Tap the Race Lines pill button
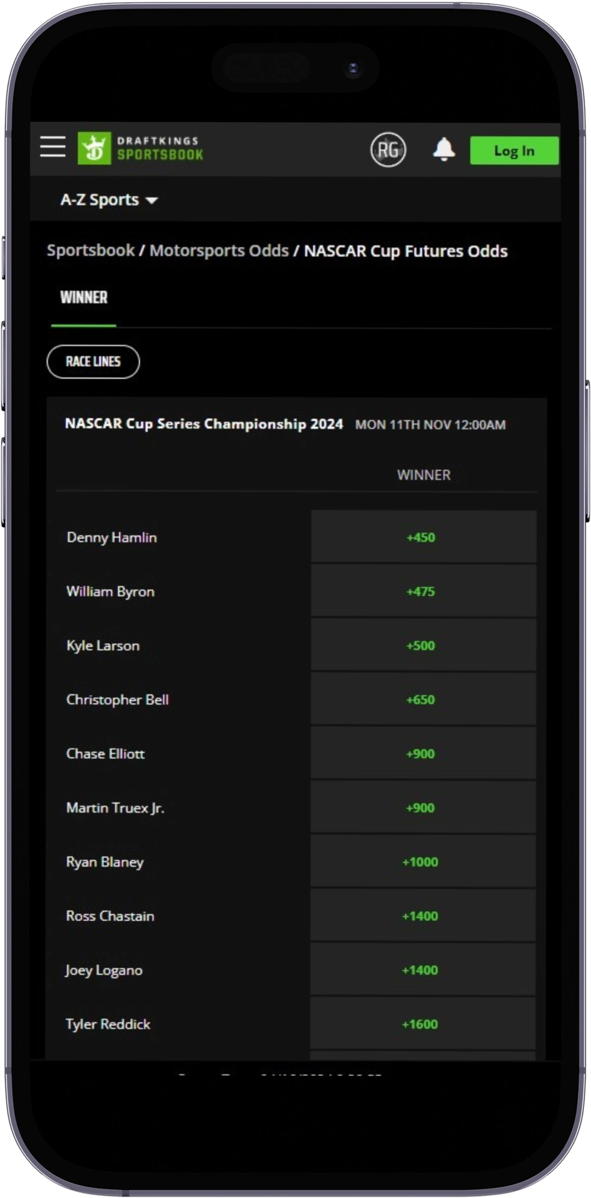This screenshot has height=1198, width=591. [93, 362]
